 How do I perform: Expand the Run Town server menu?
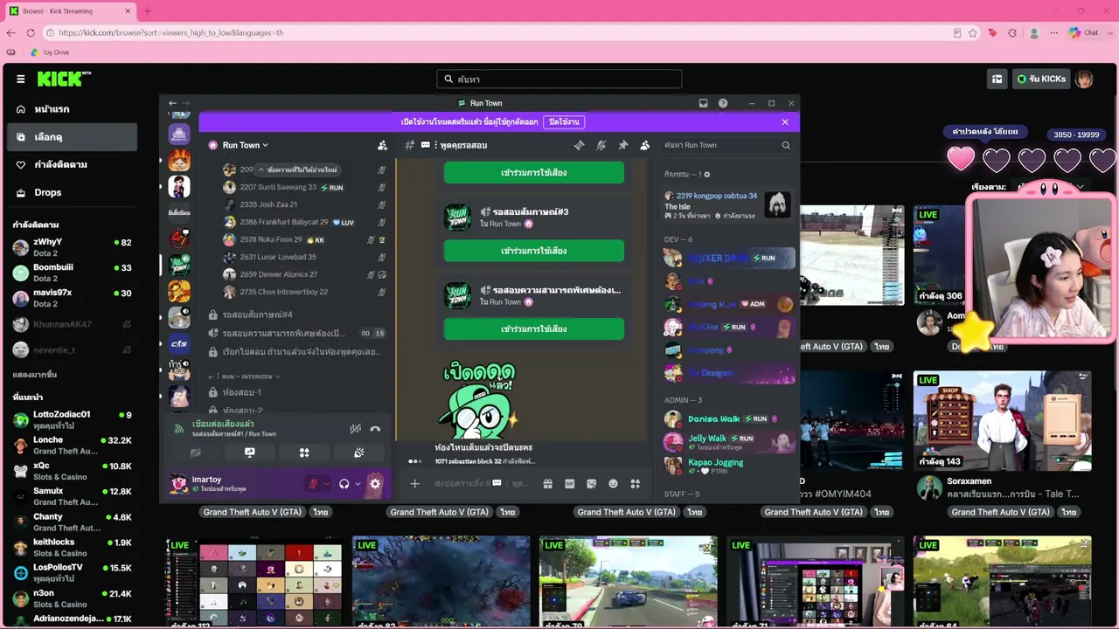click(245, 145)
